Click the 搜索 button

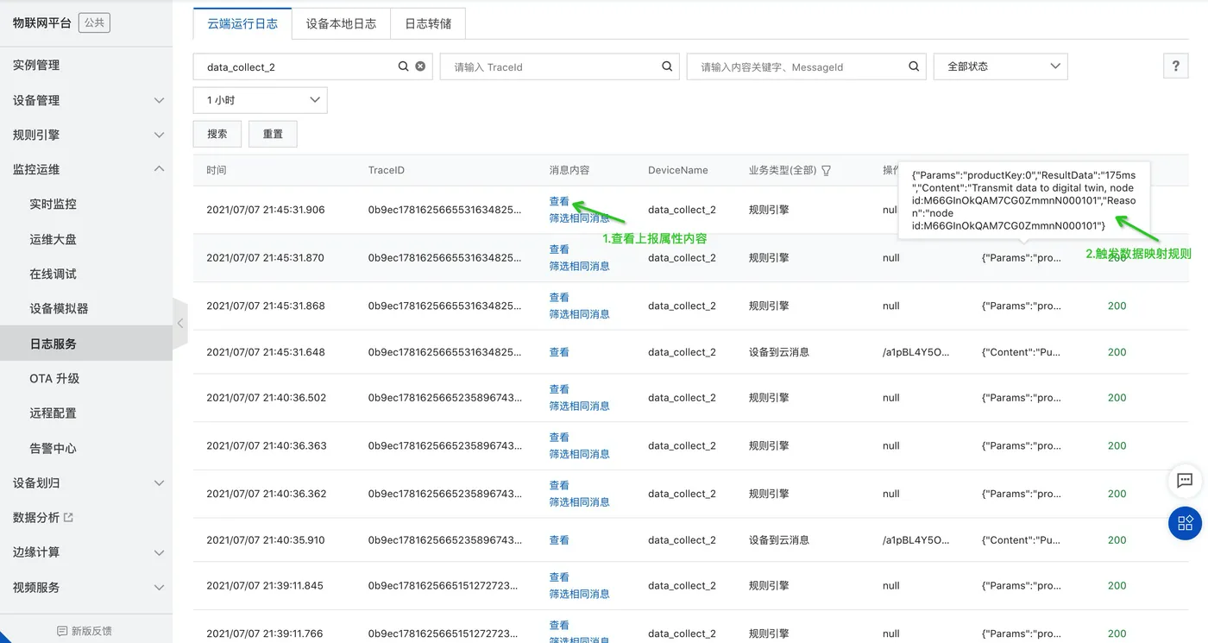(x=217, y=134)
